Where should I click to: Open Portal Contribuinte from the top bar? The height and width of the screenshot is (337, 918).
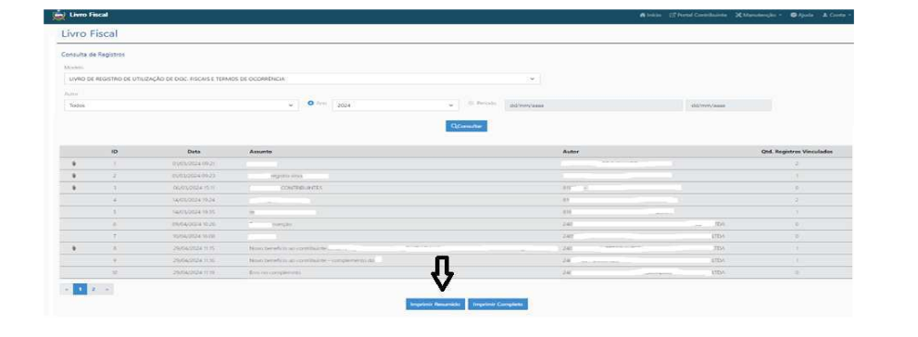[x=698, y=15]
